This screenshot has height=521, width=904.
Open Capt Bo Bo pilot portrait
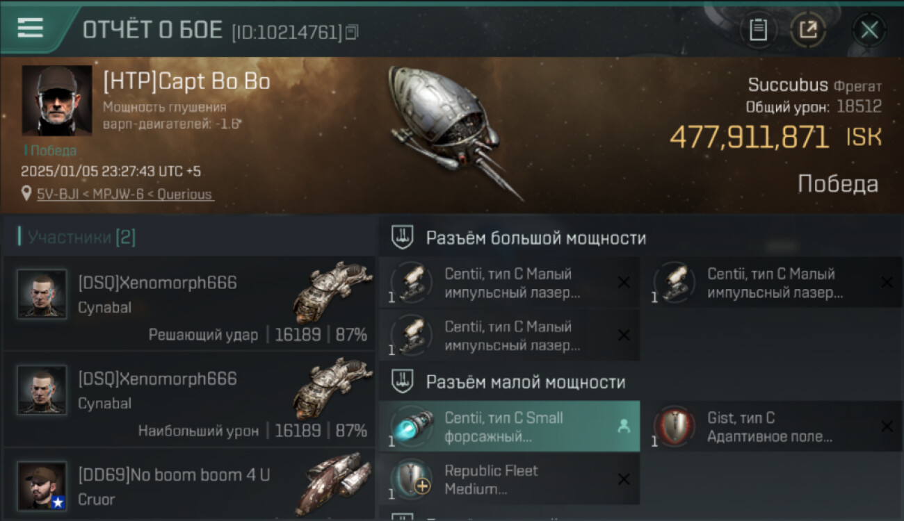point(57,100)
